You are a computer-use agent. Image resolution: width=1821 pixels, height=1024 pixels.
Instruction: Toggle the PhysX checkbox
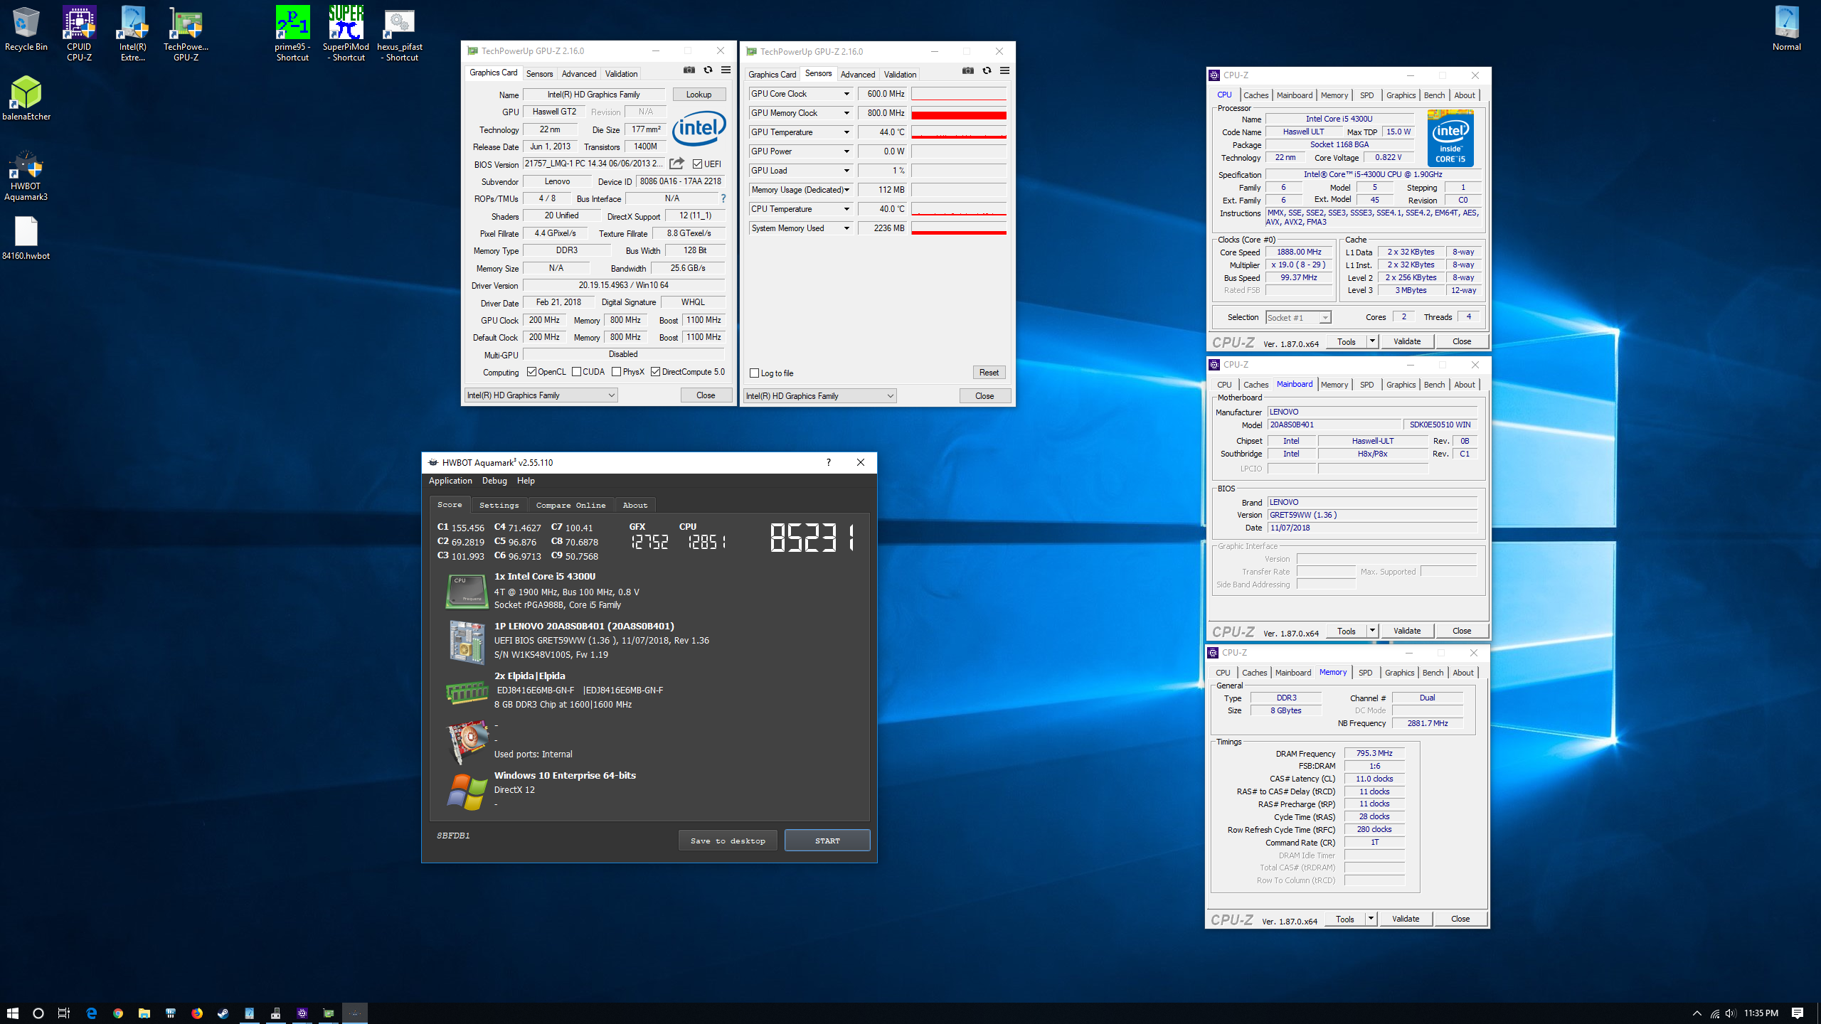tap(617, 372)
